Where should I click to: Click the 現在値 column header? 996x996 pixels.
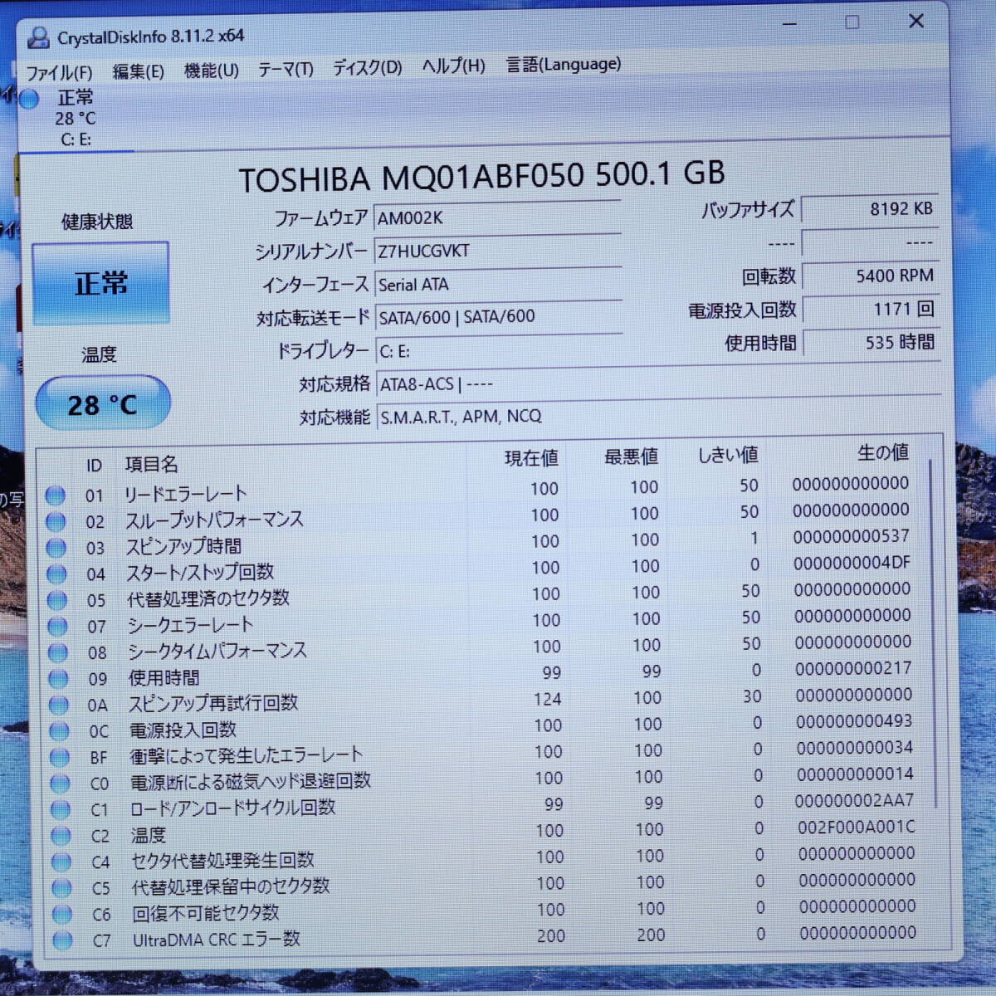[531, 458]
